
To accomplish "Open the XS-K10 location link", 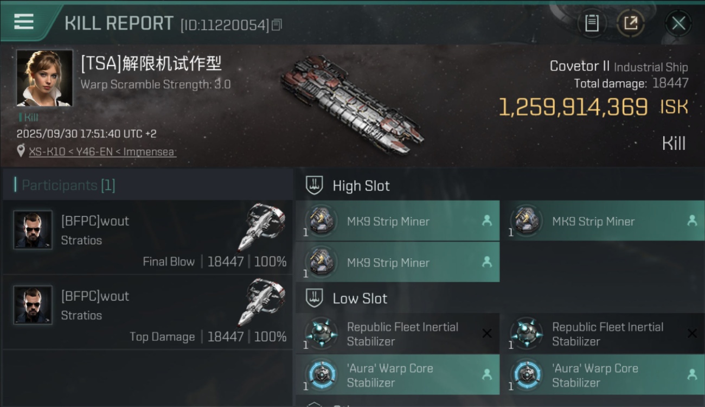I will [103, 151].
